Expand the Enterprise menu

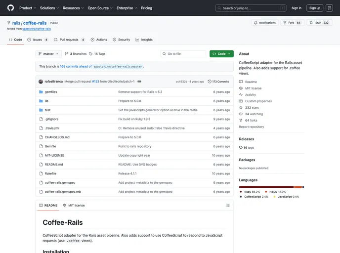(127, 8)
